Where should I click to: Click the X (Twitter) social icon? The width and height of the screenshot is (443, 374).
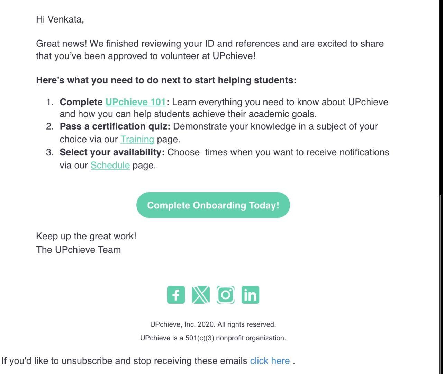click(201, 295)
